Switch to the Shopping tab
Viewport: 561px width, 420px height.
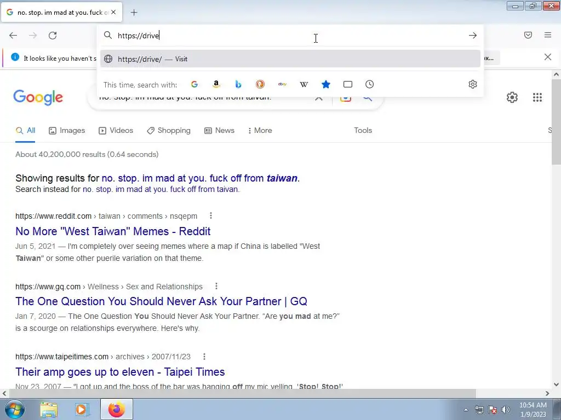169,130
